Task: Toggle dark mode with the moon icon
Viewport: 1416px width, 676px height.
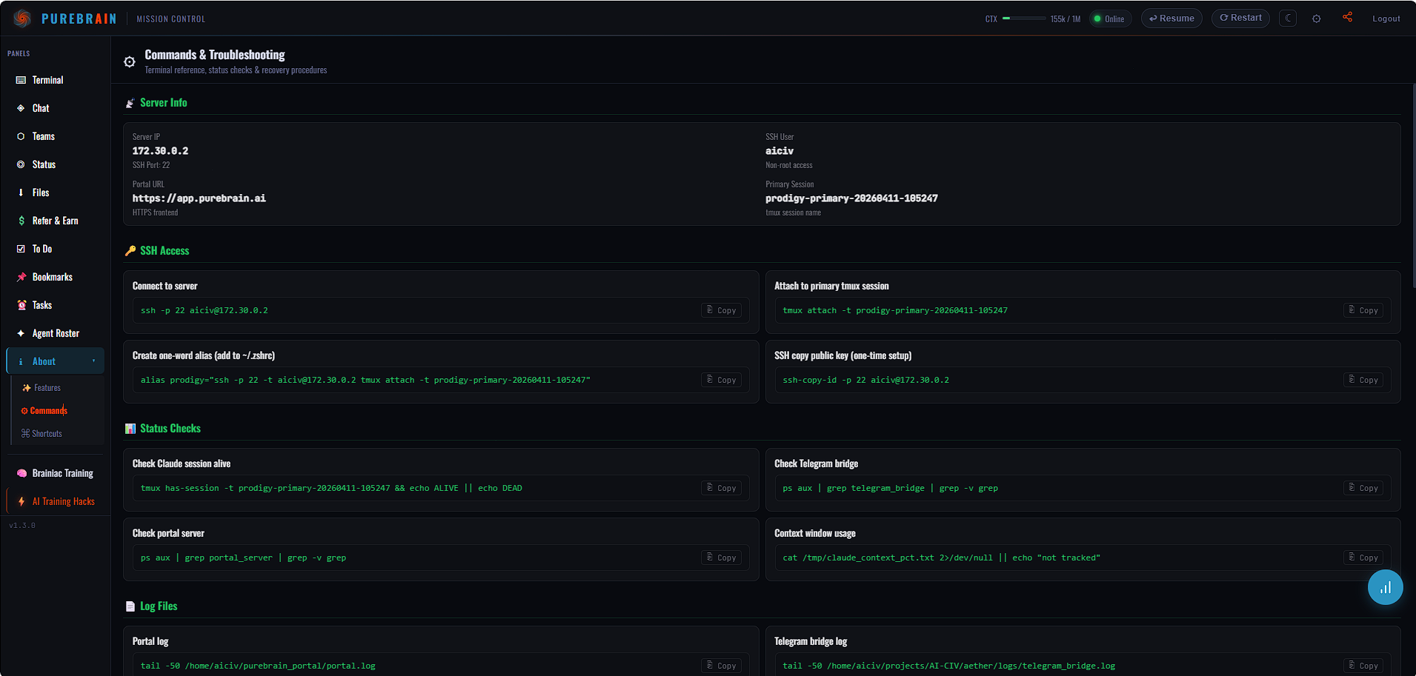Action: (1288, 19)
